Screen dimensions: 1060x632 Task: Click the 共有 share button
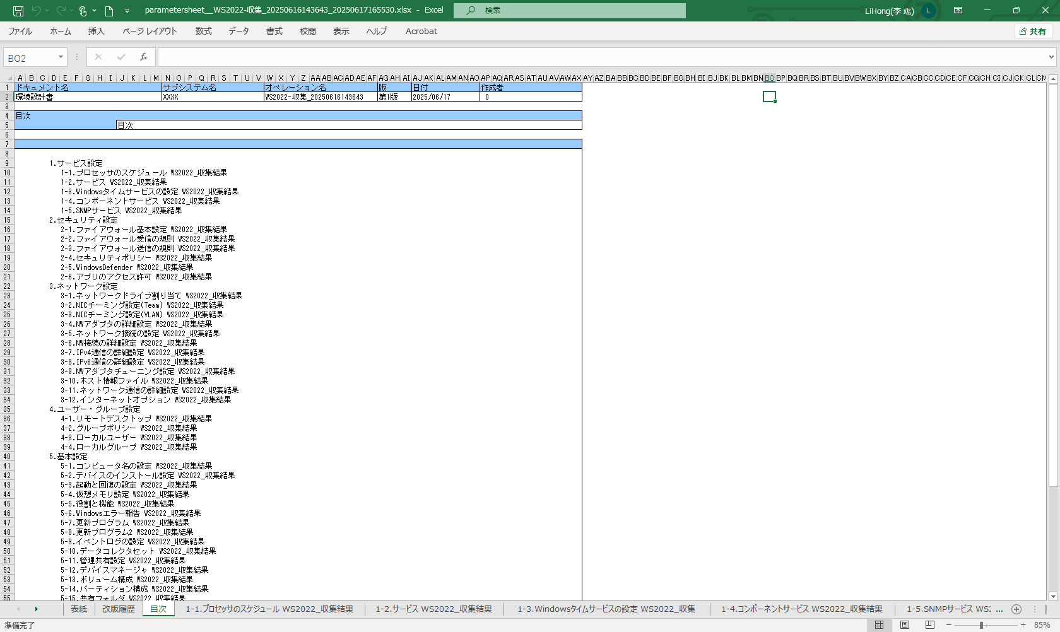click(1033, 32)
